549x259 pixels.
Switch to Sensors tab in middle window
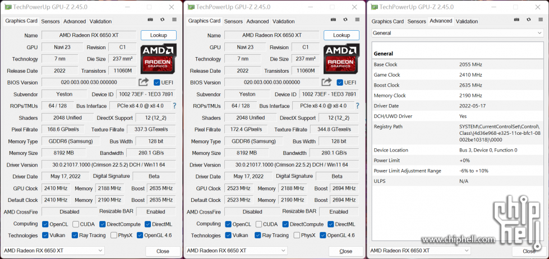pyautogui.click(x=233, y=21)
